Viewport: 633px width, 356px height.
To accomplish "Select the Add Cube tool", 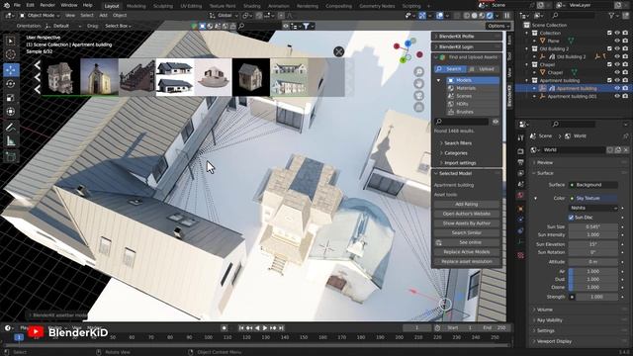I will point(11,156).
